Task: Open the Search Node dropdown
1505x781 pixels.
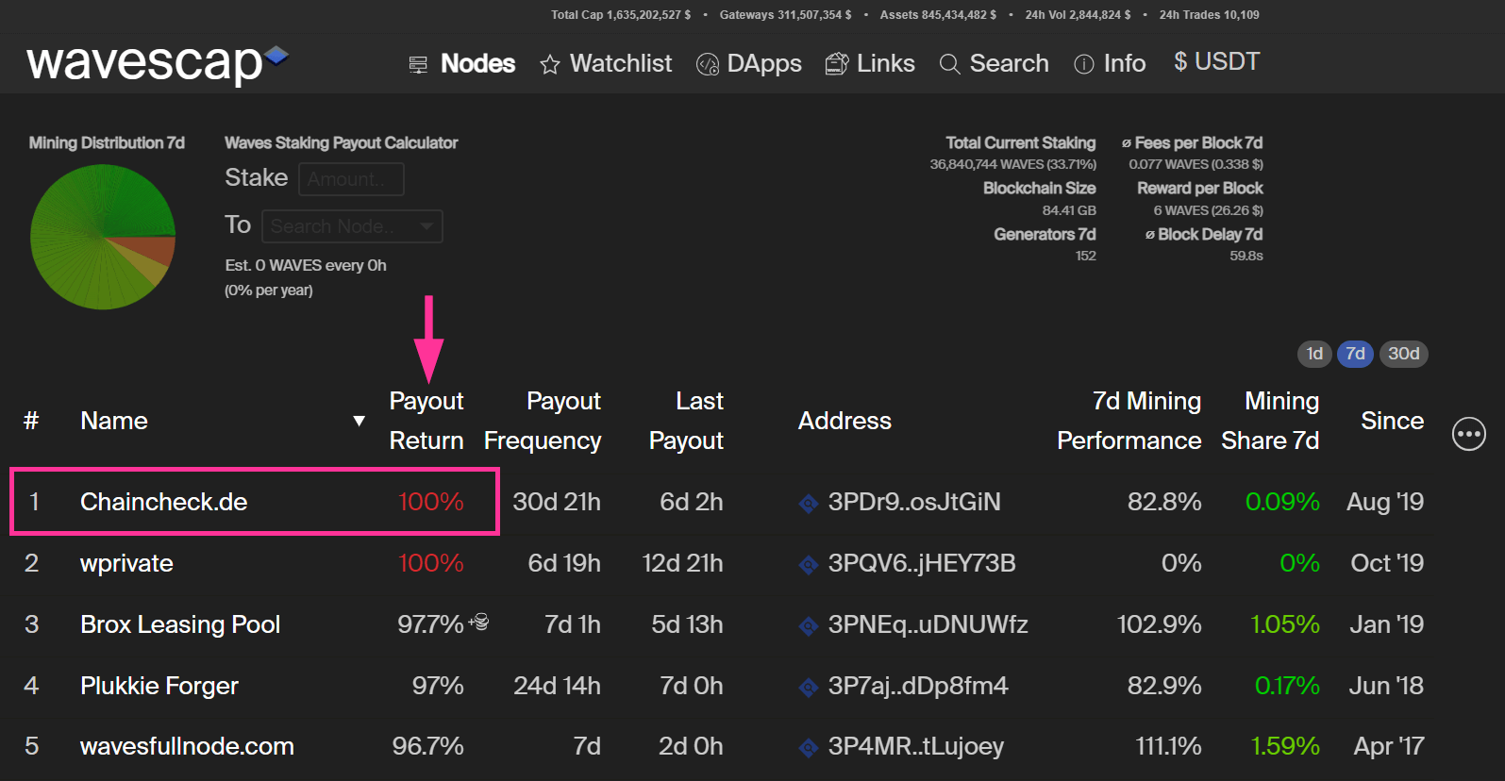Action: pyautogui.click(x=352, y=226)
